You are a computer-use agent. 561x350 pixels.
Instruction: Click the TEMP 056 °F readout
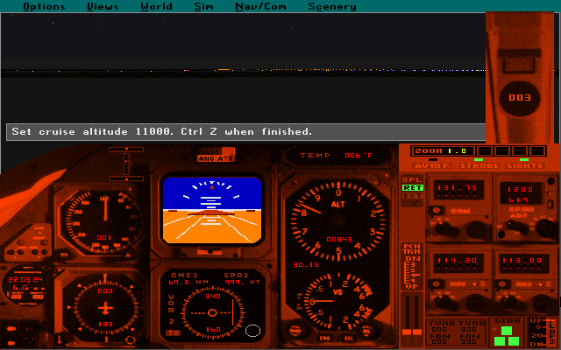pos(337,156)
